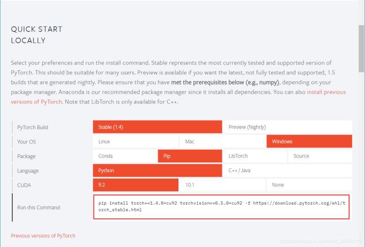Click the scrollbar track below the thumb
365x247 pixels.
tap(361, 160)
